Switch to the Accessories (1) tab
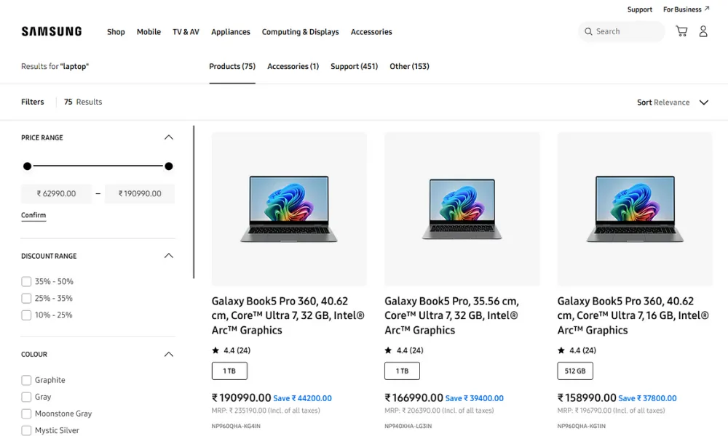 [x=293, y=67]
